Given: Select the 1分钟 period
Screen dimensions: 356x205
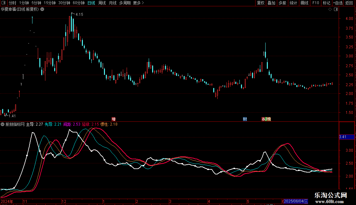Looking at the screenshot, I should click(24, 3).
